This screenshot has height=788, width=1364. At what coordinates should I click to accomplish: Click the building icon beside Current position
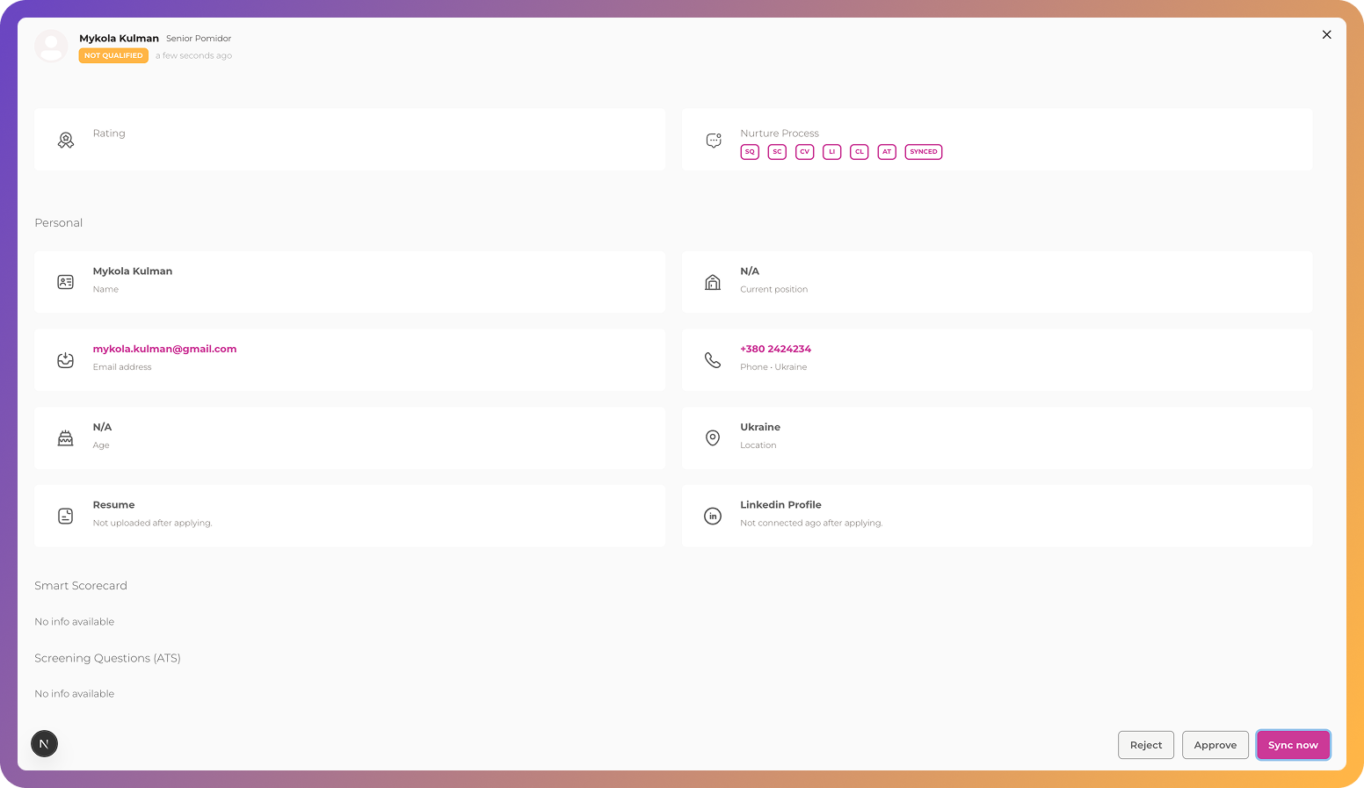[713, 282]
